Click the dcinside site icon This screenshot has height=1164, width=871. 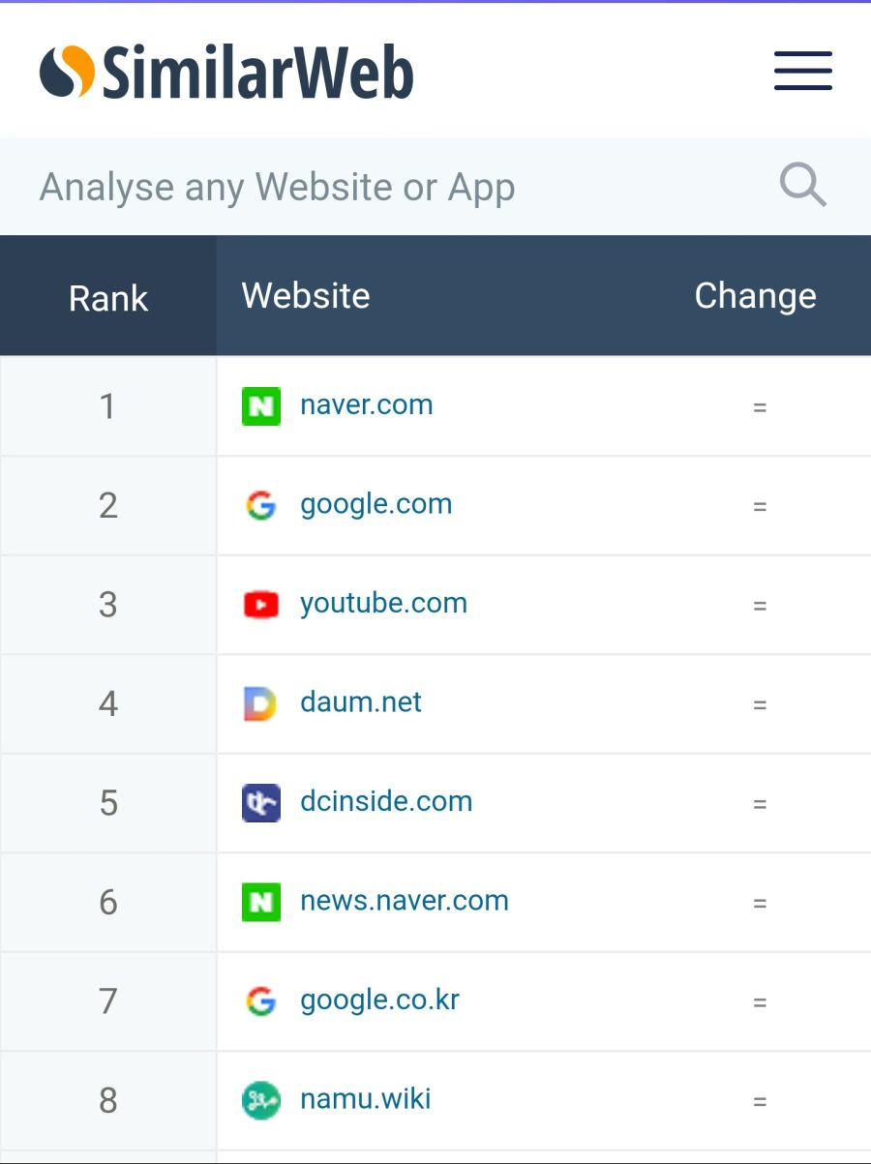pyautogui.click(x=259, y=802)
